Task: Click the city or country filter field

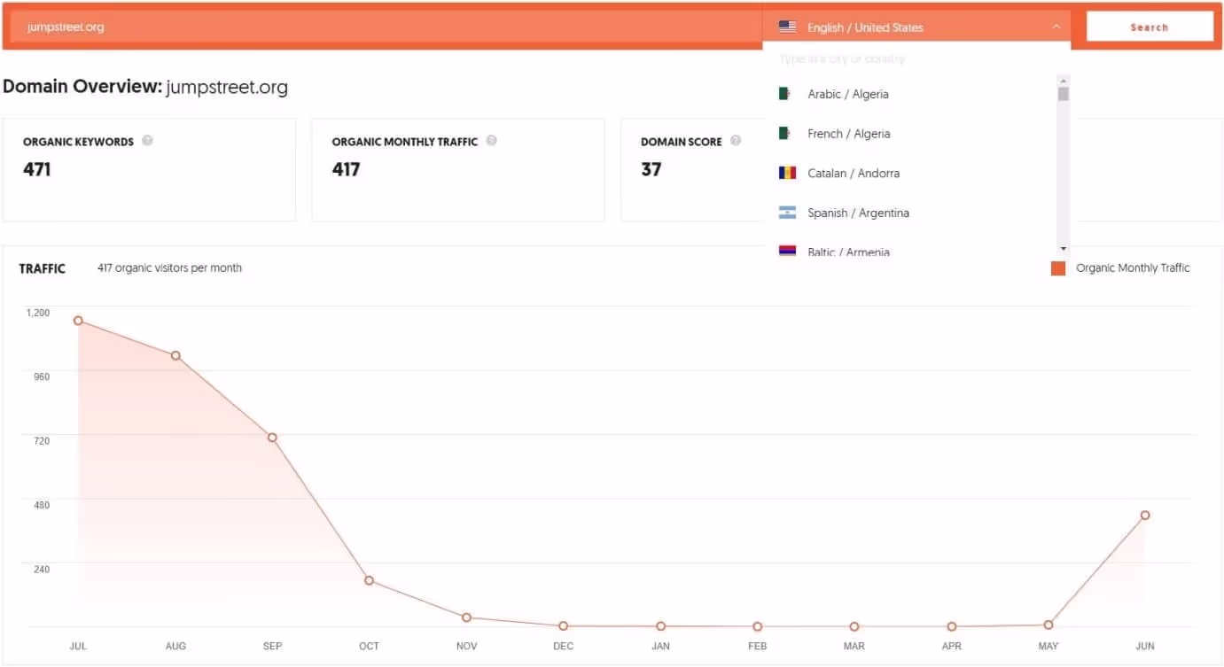Action: click(916, 58)
